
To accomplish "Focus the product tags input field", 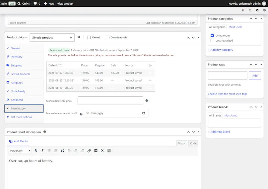I will click(227, 76).
